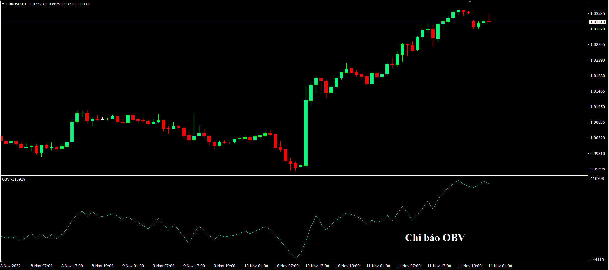Click the 1.00635 price scale label
The height and width of the screenshot is (270, 609).
(598, 122)
